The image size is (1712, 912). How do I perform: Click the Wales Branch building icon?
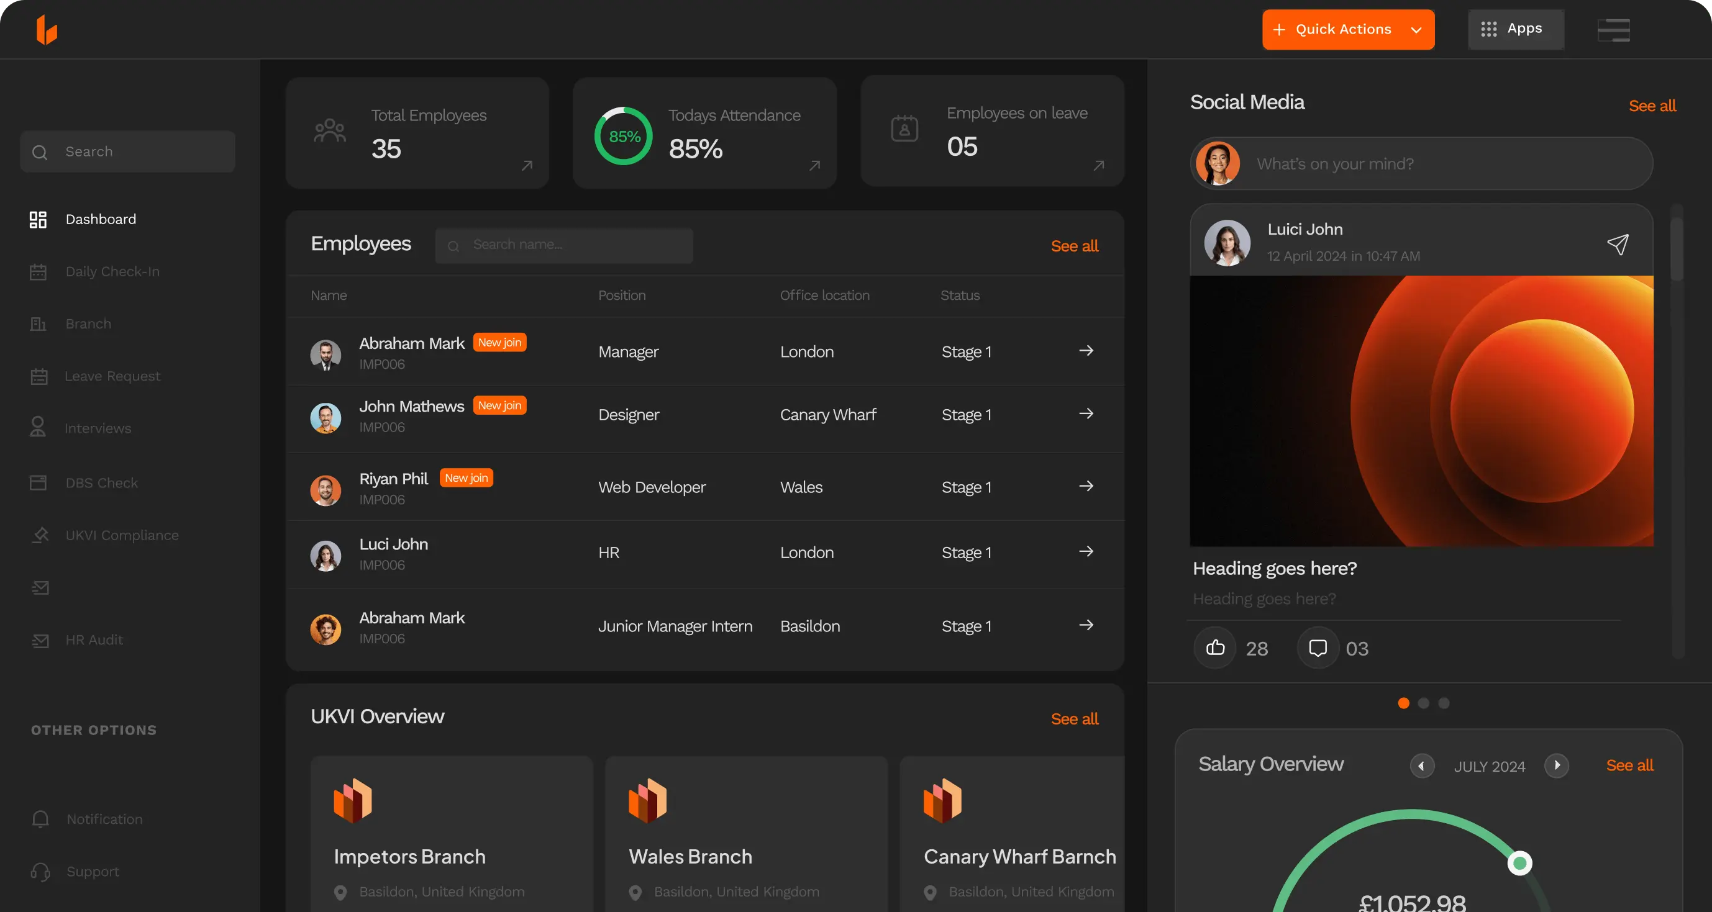click(647, 800)
